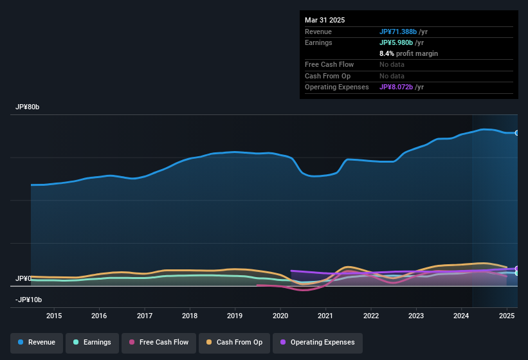528x360 pixels.
Task: Click the 2017 x-axis label
Action: 145,316
